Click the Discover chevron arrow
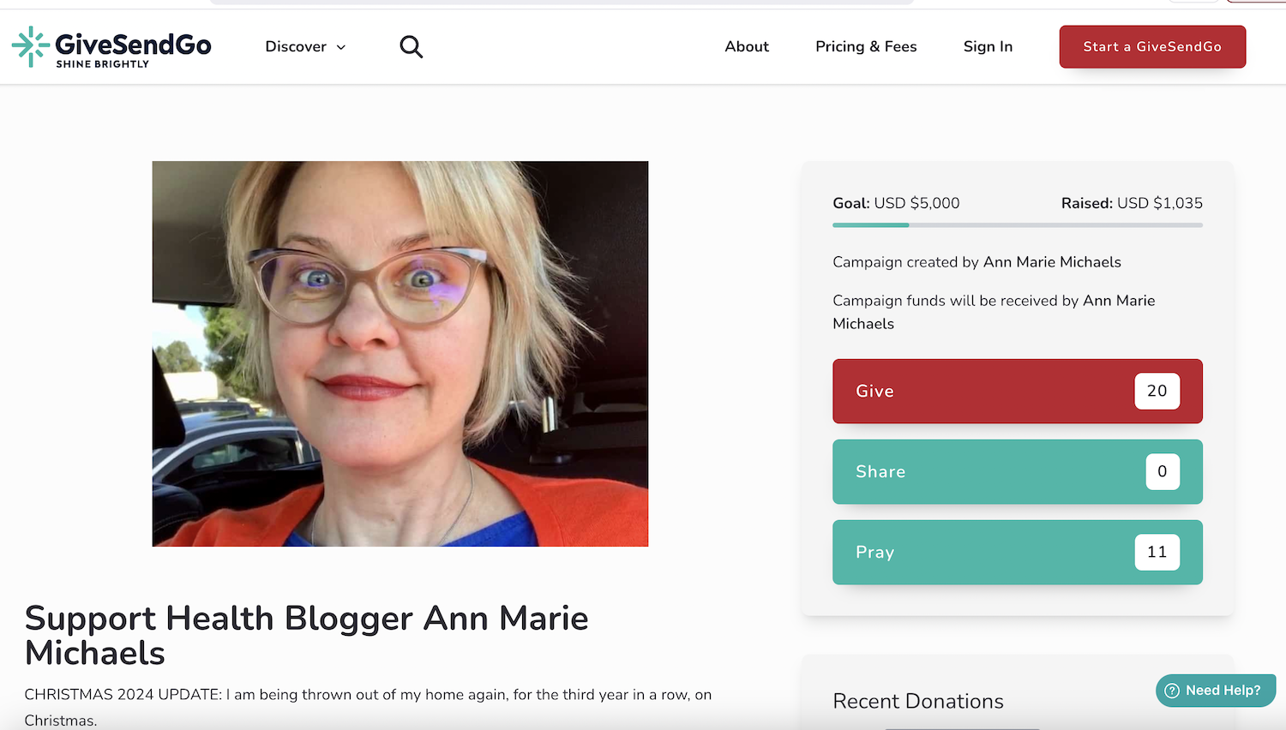This screenshot has height=730, width=1286. 341,47
